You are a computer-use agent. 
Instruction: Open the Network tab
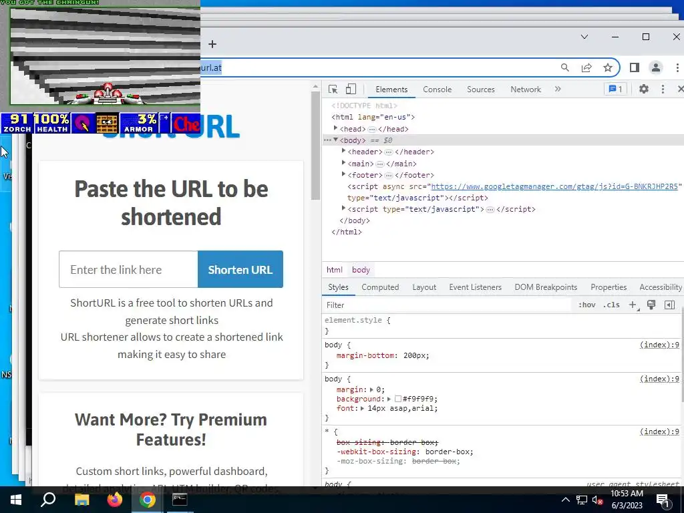coord(526,90)
